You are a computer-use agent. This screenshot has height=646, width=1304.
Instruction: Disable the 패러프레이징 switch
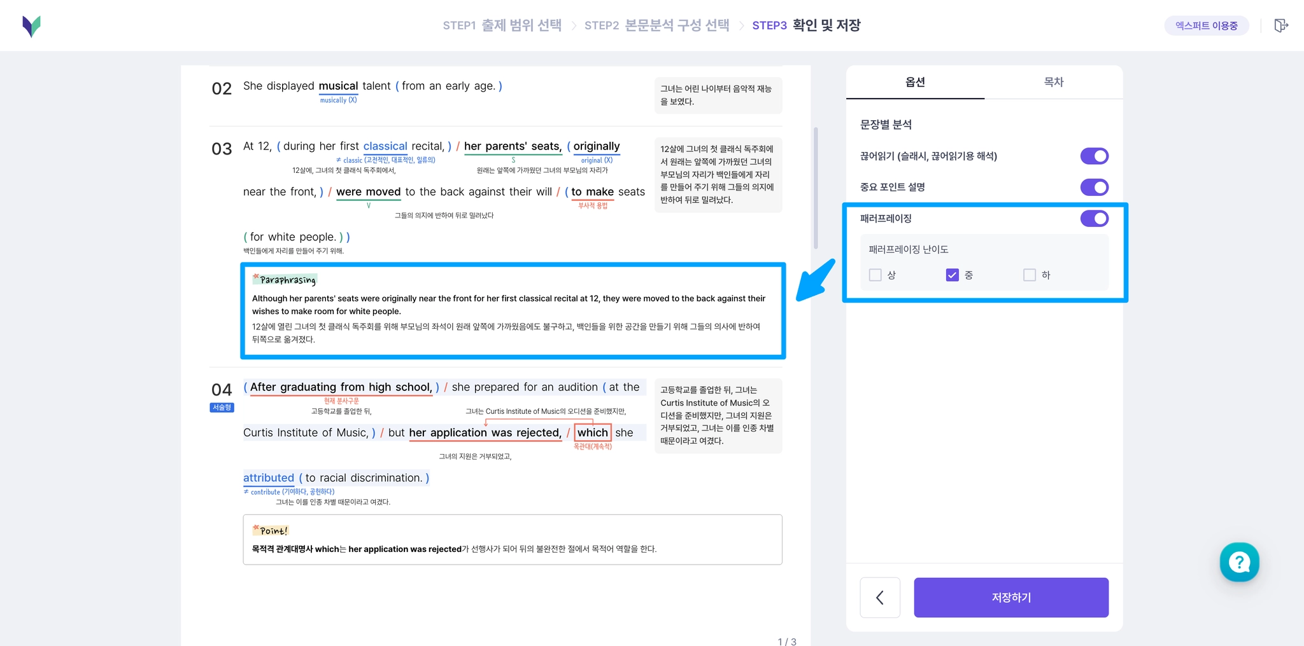[x=1095, y=219]
